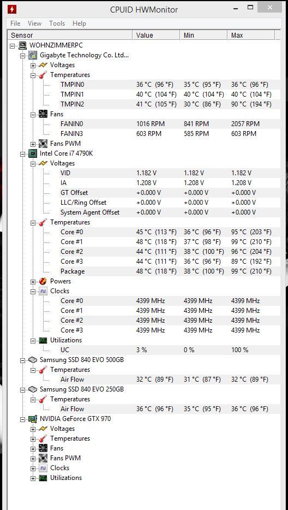Expand NVIDIA GTX 970 Temperatures node

point(33,439)
